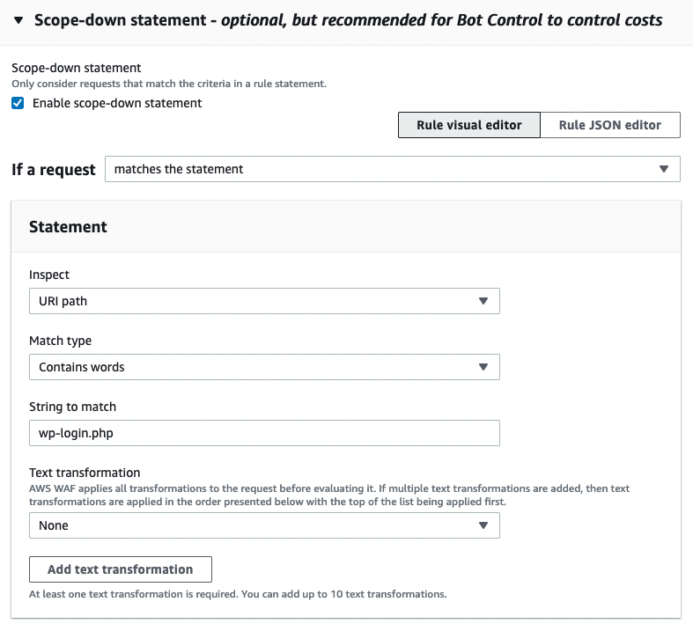Screen dimensions: 693x631
Task: Open the Match type 'Contains words' dropdown
Action: pyautogui.click(x=264, y=367)
